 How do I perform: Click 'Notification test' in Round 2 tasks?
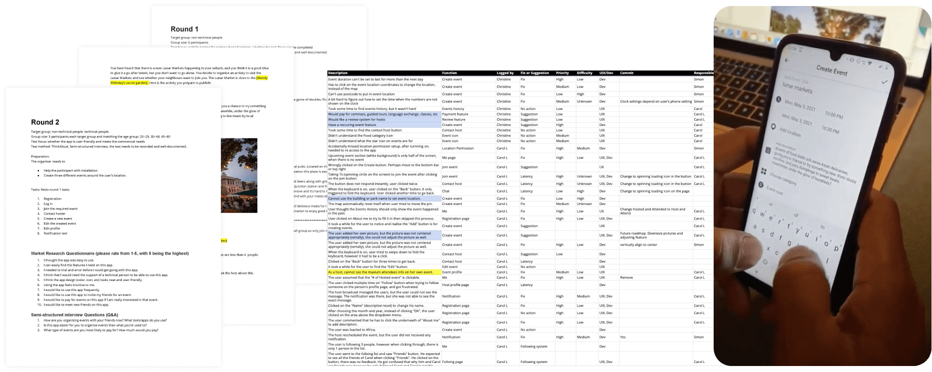[55, 233]
